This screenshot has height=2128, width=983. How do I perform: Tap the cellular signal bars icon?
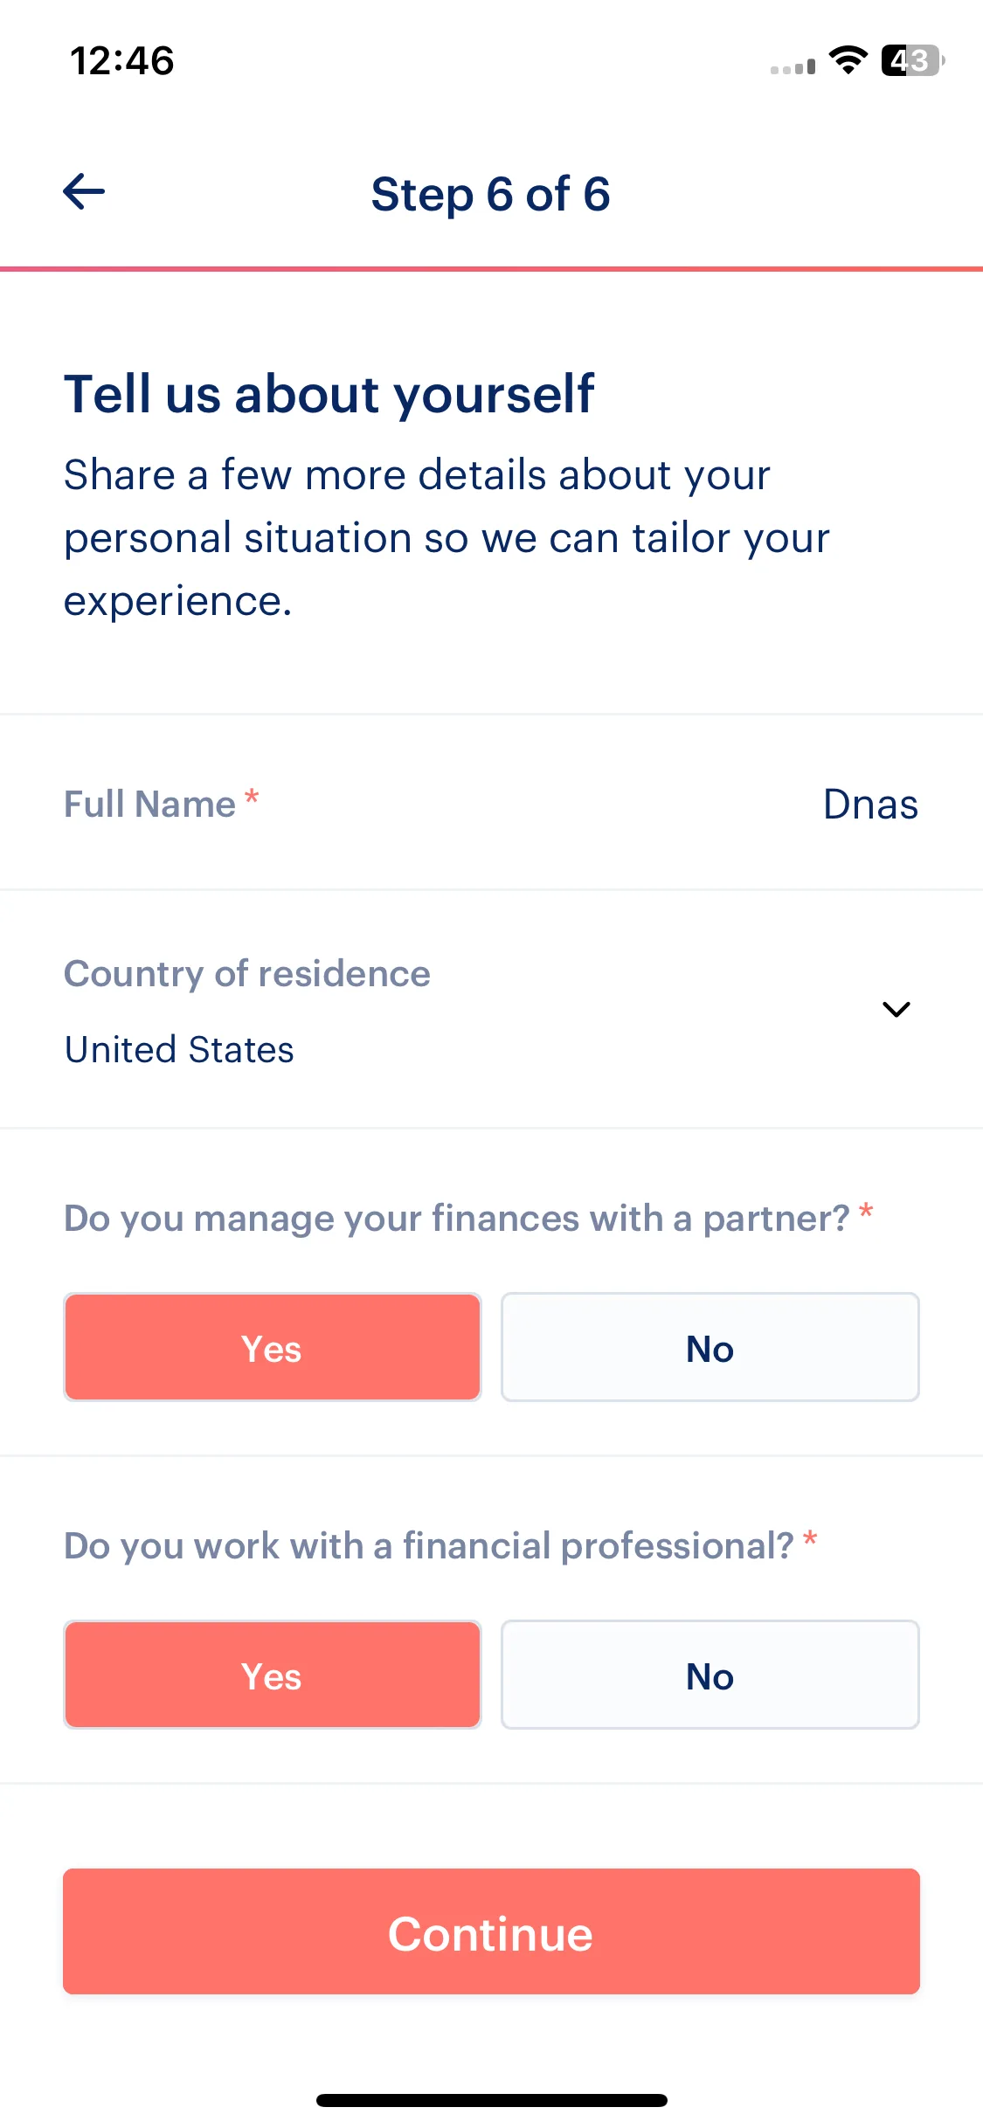click(793, 66)
